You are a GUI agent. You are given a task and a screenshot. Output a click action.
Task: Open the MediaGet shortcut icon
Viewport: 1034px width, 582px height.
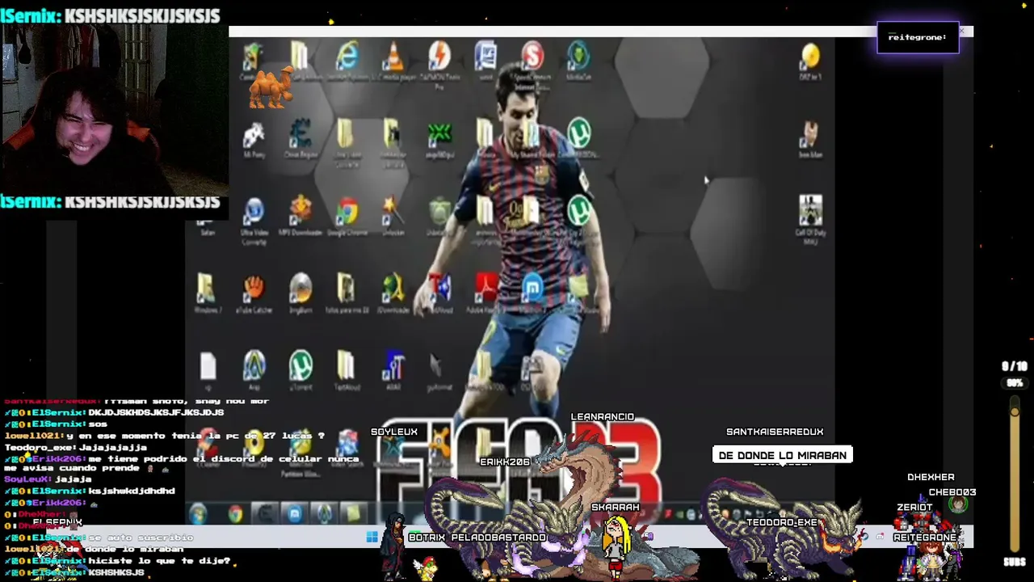tap(578, 57)
